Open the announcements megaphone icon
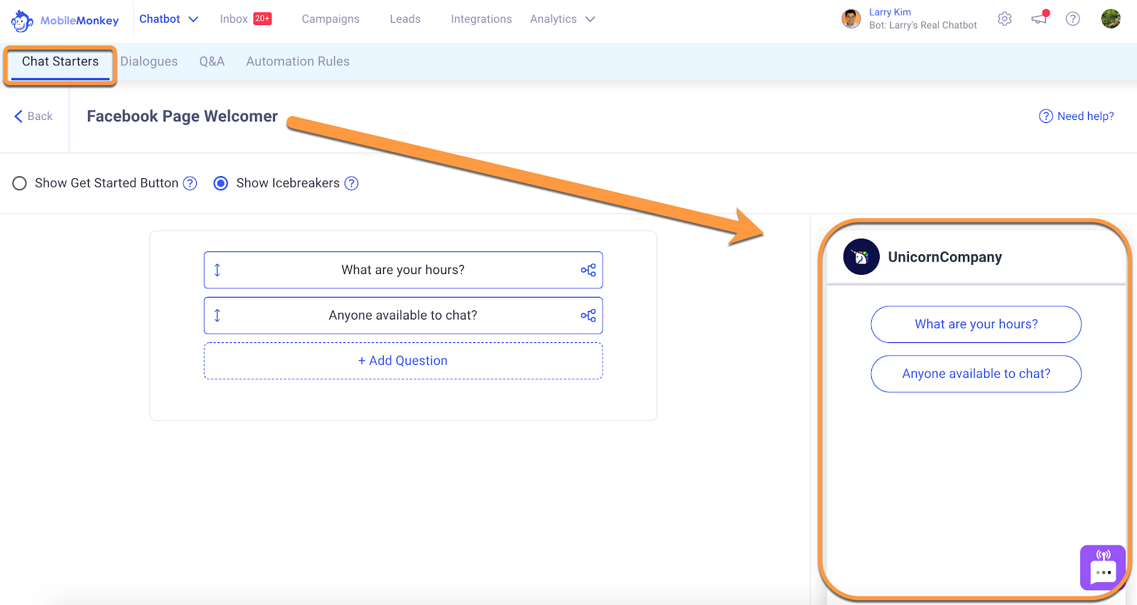This screenshot has height=605, width=1137. pyautogui.click(x=1040, y=18)
